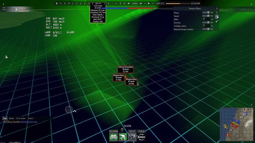Click the LCtrl+MMB shortcut label

(113, 131)
